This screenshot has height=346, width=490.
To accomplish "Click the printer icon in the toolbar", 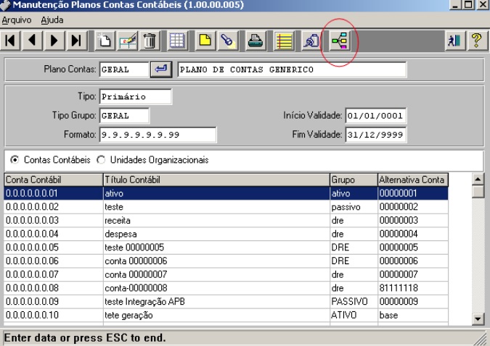I will (x=256, y=41).
